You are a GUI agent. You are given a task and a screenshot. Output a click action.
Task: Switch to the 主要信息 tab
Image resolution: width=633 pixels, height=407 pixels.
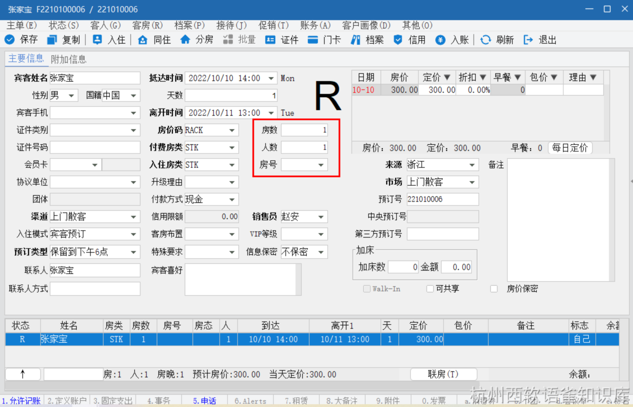(26, 59)
